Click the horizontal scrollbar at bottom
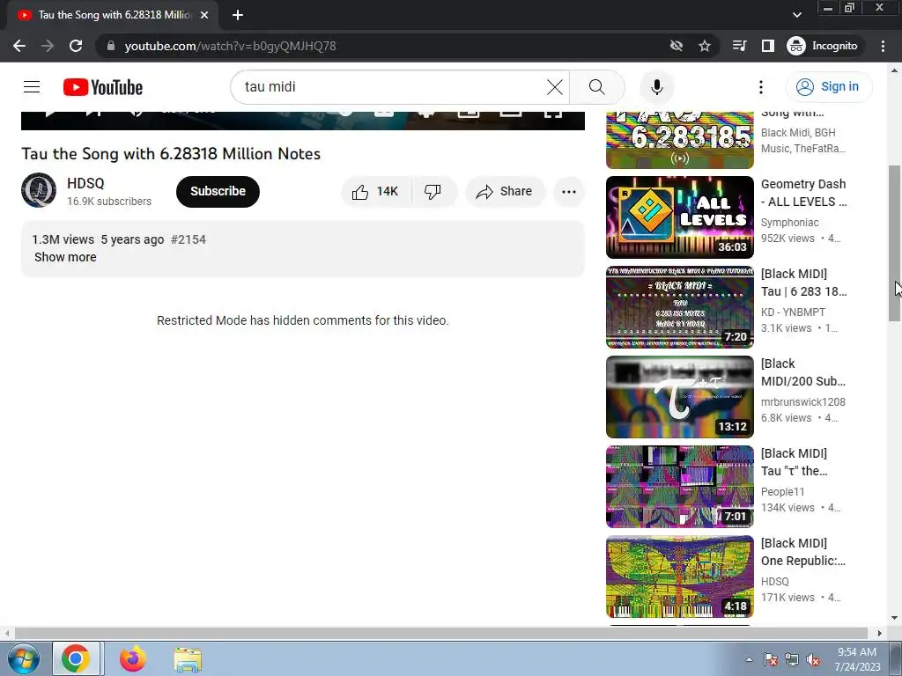The image size is (902, 676). tap(440, 634)
